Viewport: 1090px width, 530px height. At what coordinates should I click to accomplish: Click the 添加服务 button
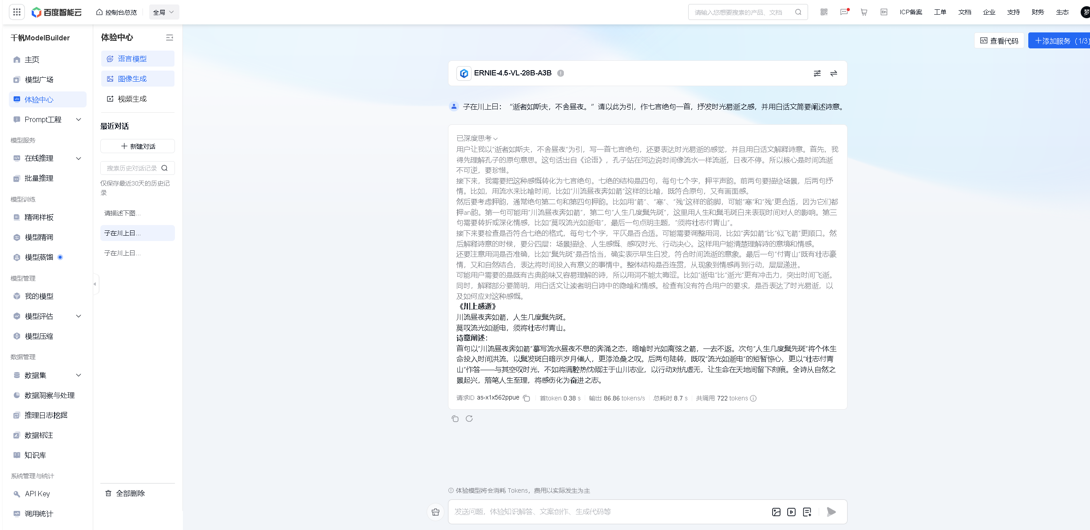pyautogui.click(x=1059, y=41)
